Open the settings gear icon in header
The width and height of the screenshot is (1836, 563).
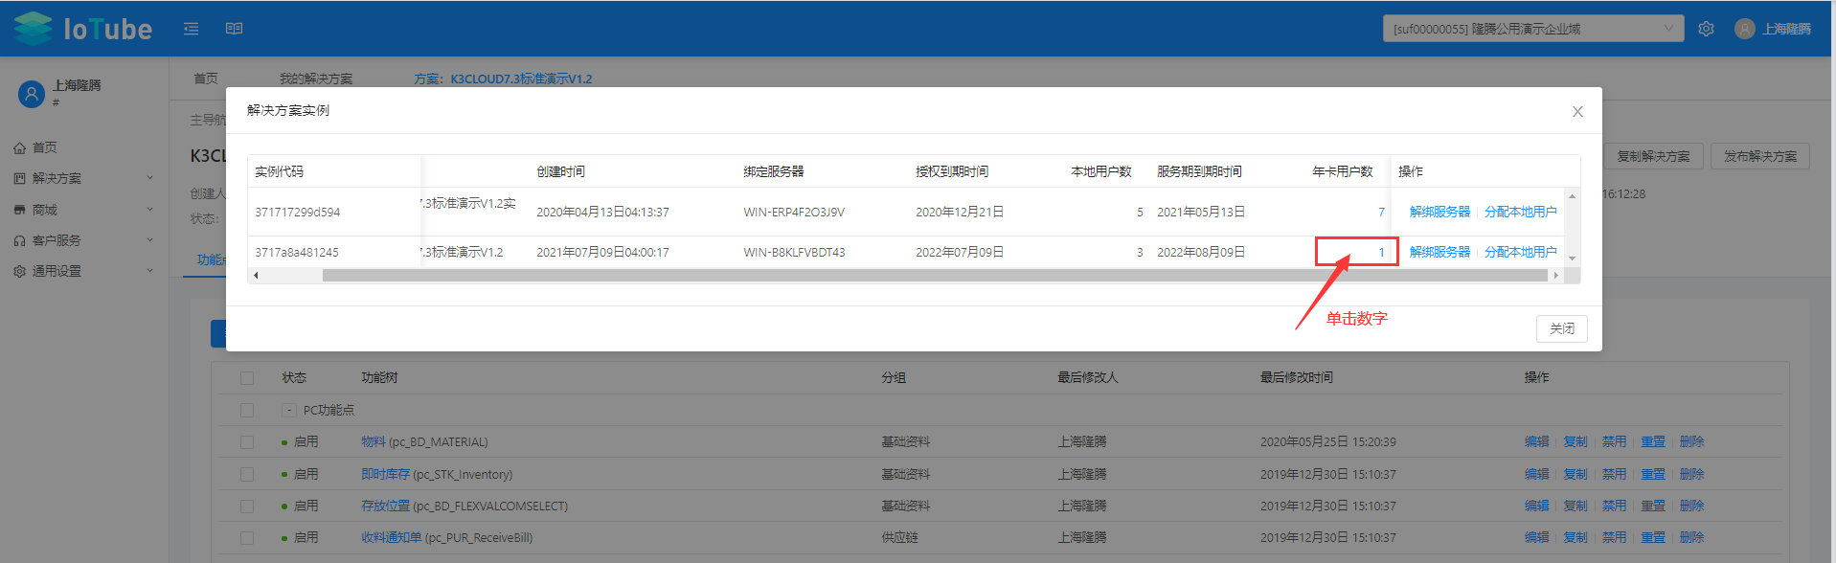point(1706,29)
